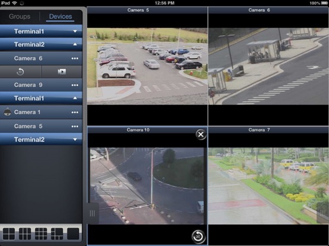This screenshot has height=246, width=329.
Task: Switch to the 3x3 nine-camera grid layout
Action: 41,234
